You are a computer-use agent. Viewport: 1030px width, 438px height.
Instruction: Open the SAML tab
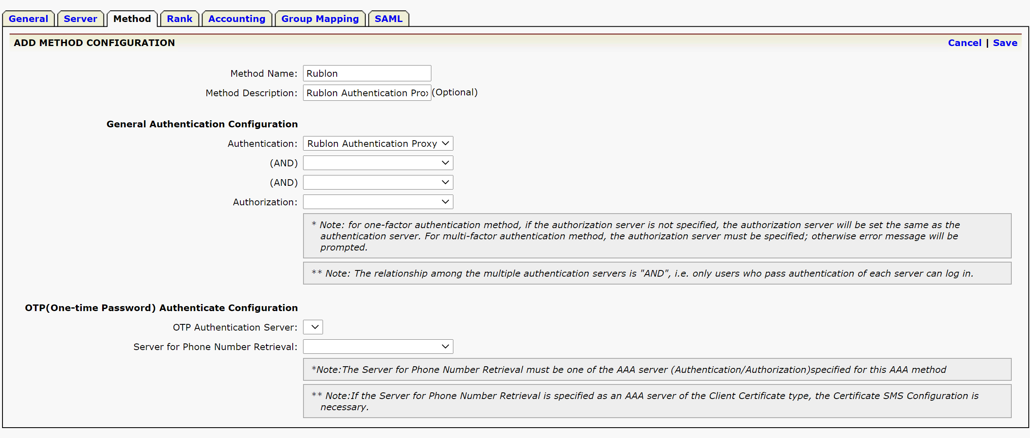pos(389,19)
